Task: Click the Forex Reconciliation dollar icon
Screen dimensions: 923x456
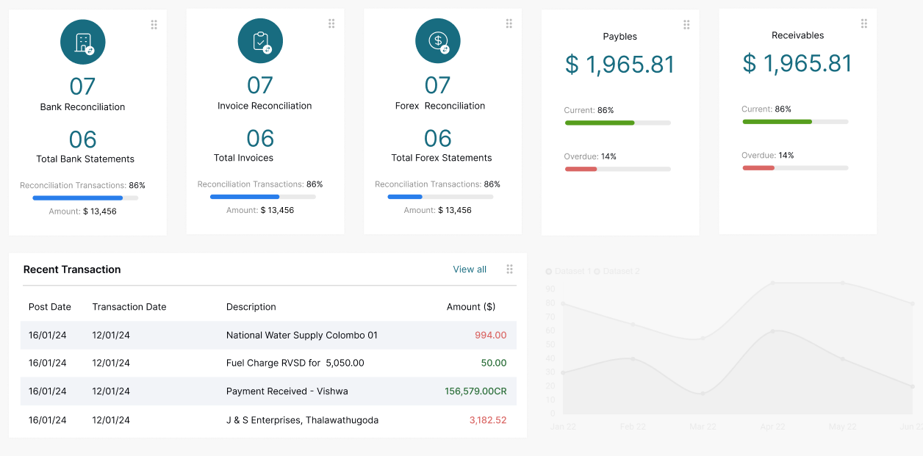Action: [x=438, y=41]
